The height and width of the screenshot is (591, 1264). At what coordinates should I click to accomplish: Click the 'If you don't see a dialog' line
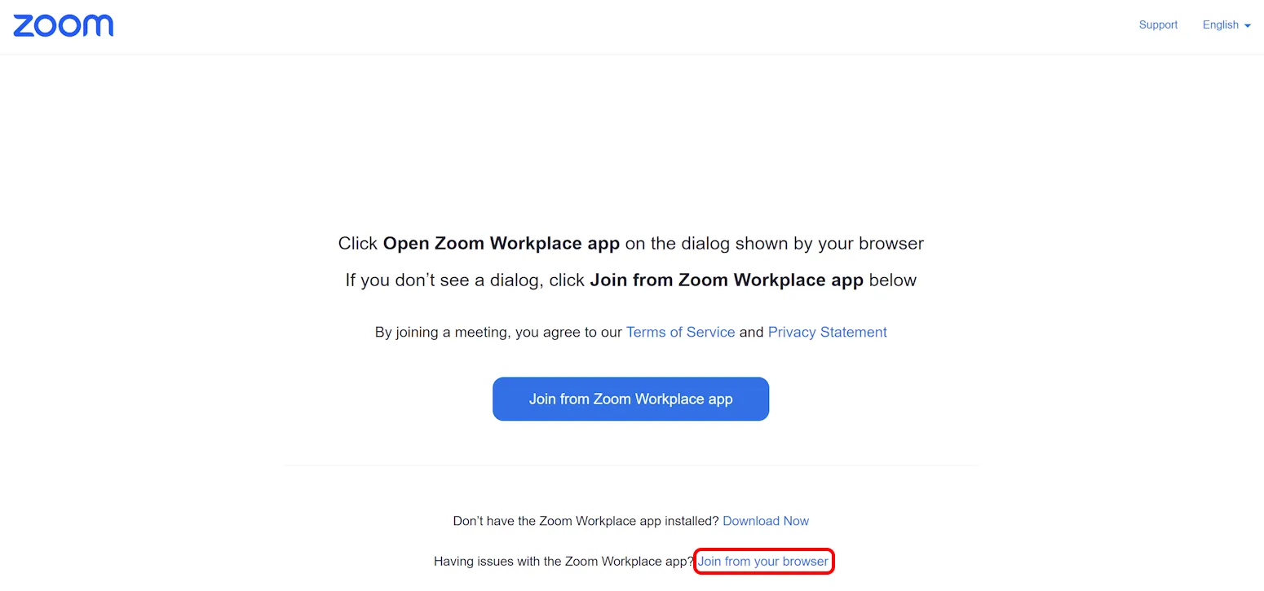coord(465,280)
